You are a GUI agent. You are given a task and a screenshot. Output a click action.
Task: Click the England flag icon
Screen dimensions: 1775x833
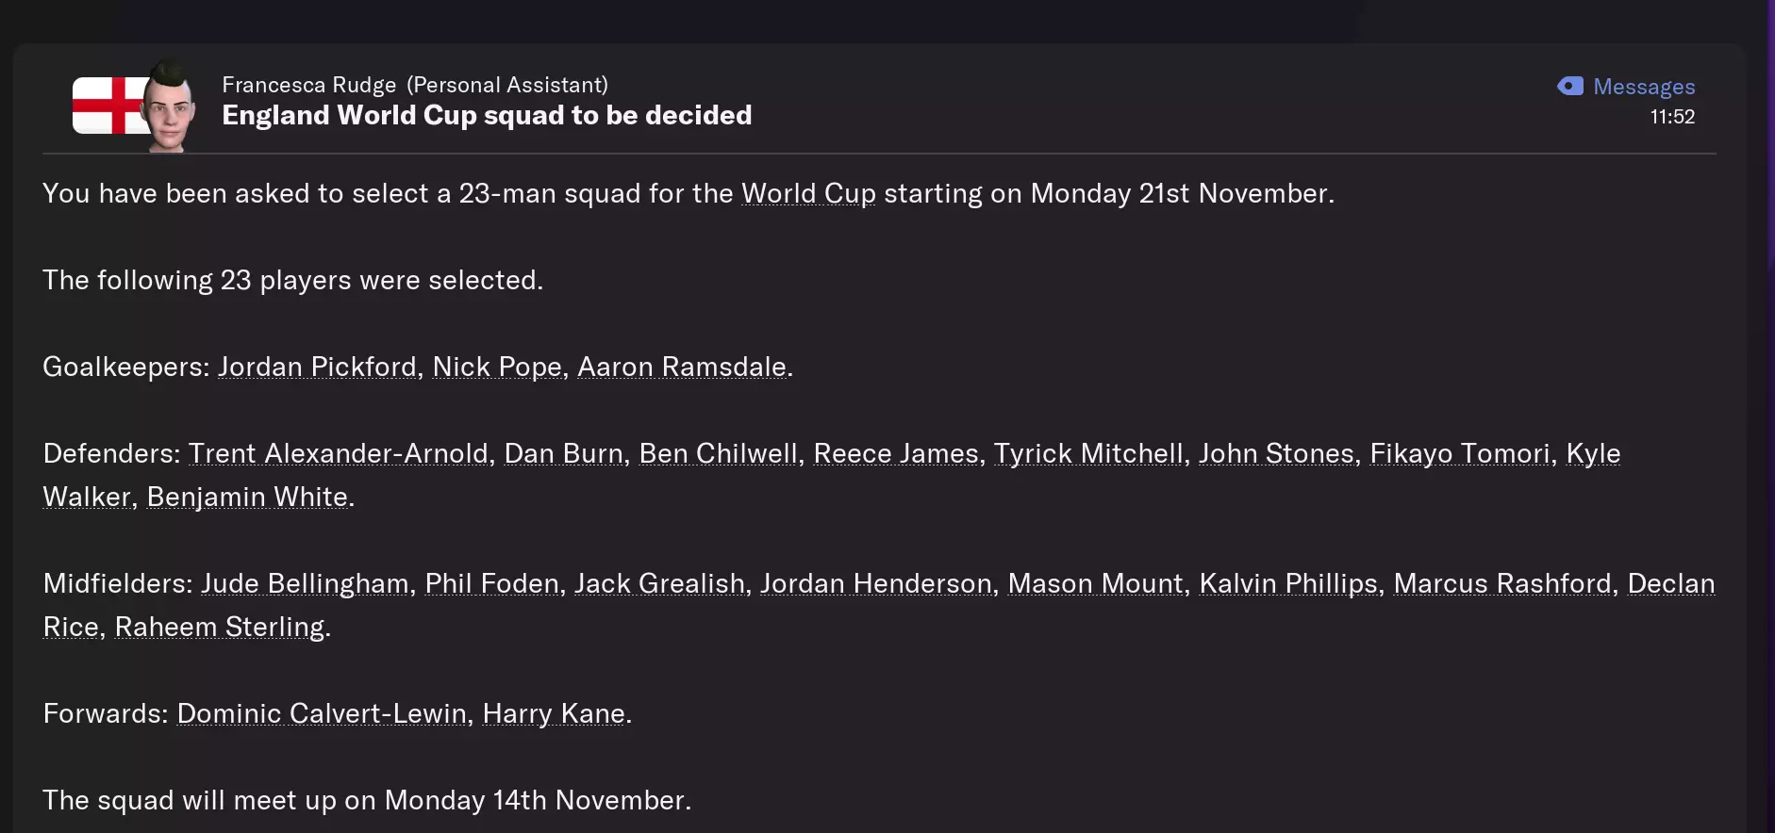[x=106, y=106]
